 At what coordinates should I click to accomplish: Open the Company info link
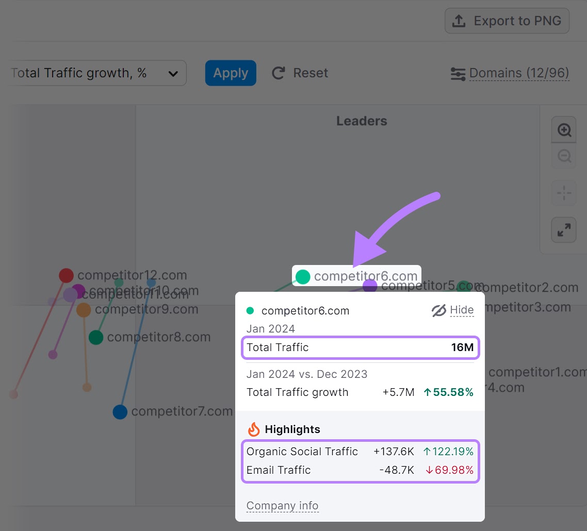(282, 506)
